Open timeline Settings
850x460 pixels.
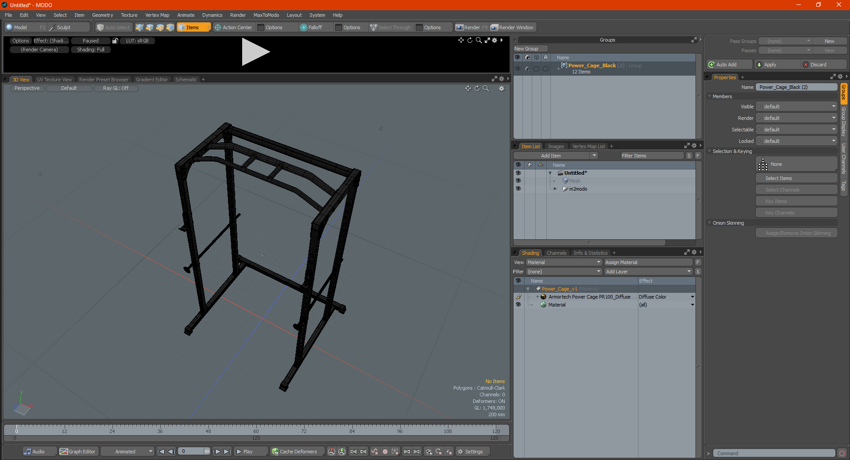point(473,452)
